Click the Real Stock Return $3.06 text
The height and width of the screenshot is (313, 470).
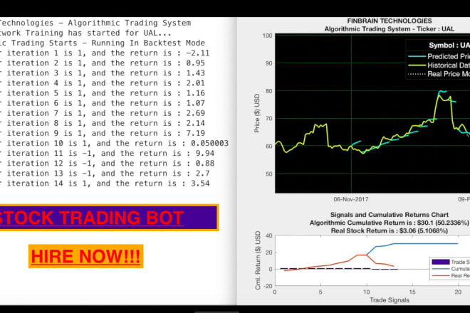[390, 231]
